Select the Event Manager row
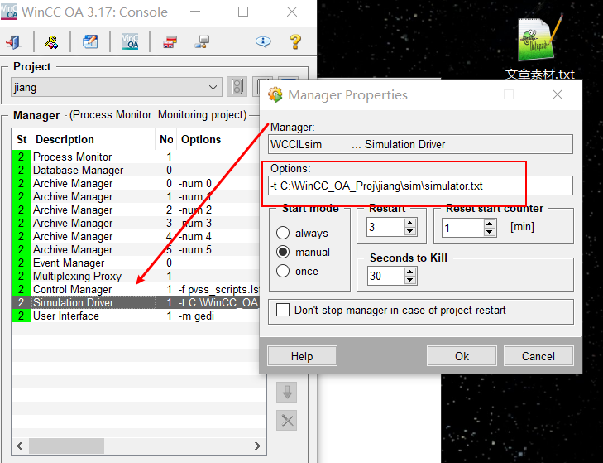Image resolution: width=603 pixels, height=463 pixels. (x=136, y=263)
